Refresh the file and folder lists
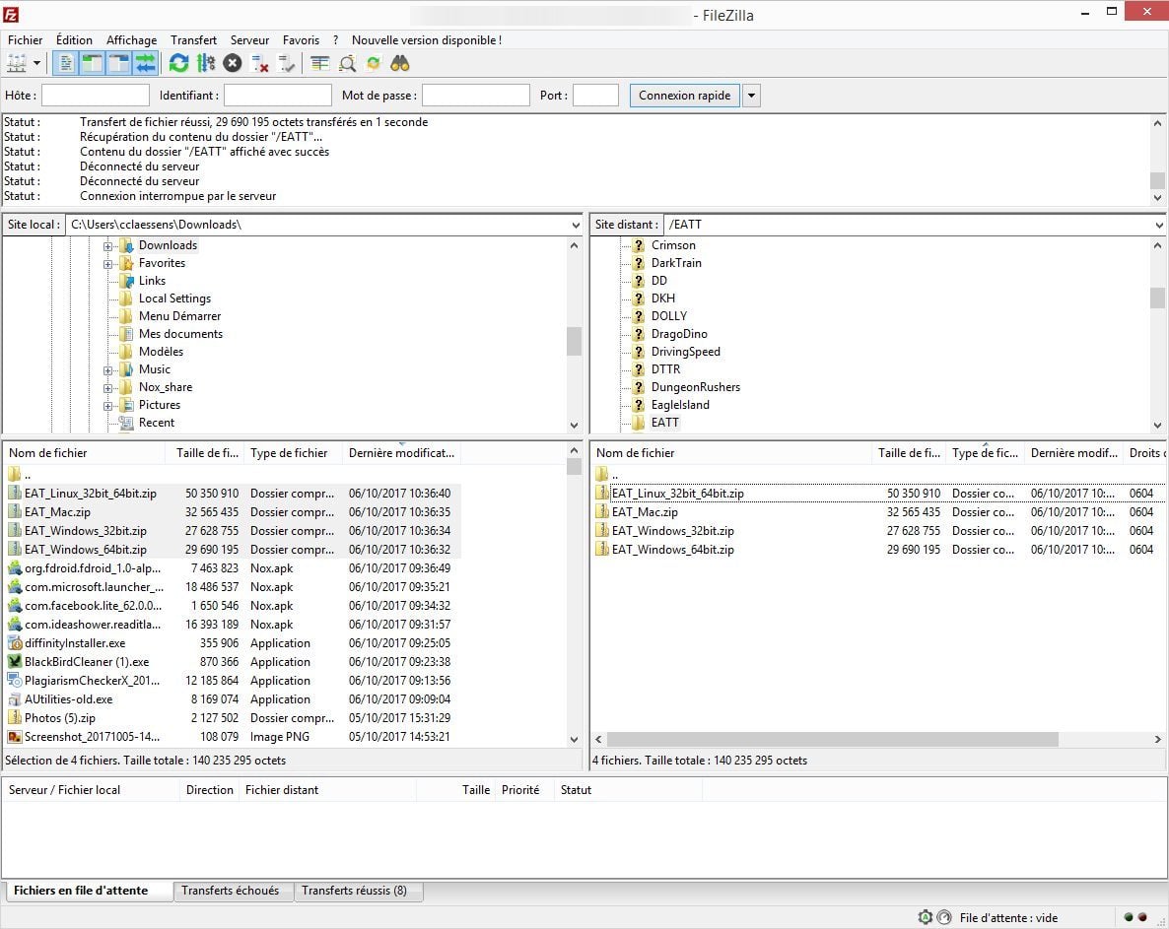 [x=178, y=64]
